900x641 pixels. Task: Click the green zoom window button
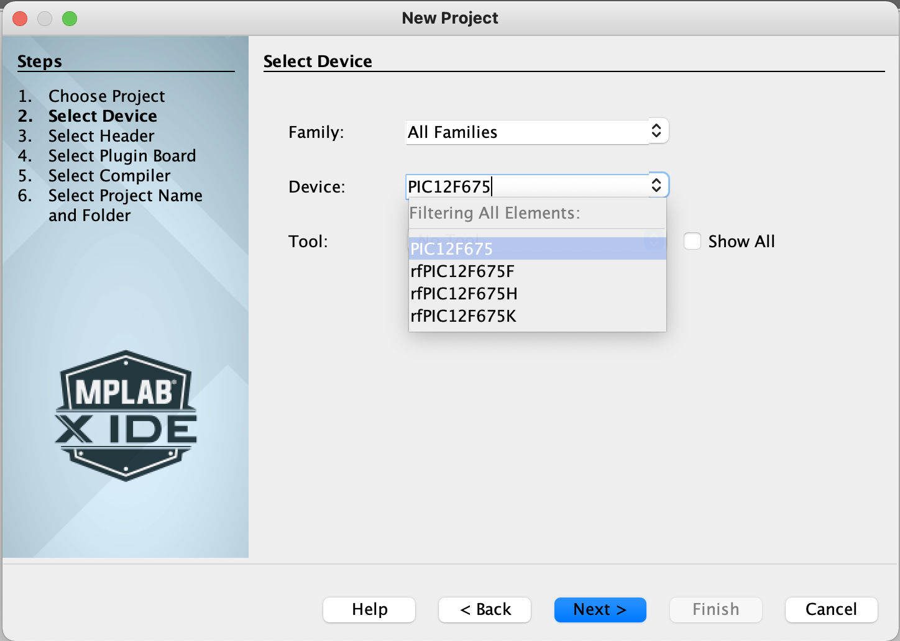70,19
